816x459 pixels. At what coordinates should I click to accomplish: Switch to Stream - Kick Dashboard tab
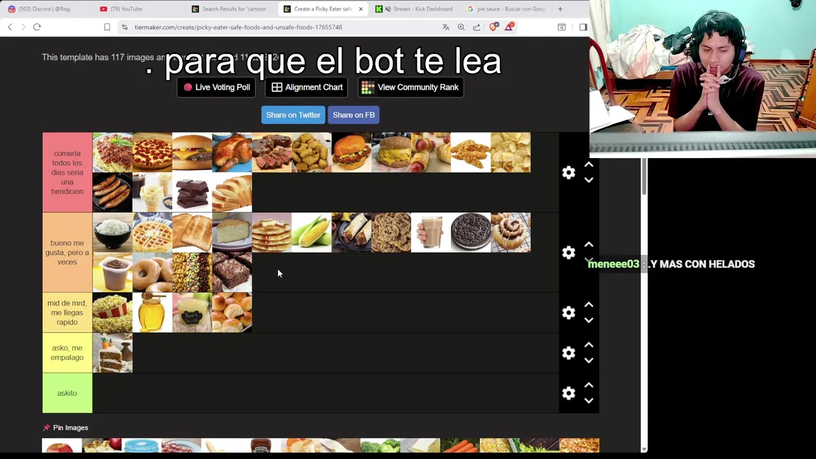coord(418,9)
